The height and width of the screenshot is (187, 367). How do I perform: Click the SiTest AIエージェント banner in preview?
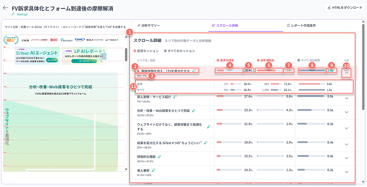tap(37, 56)
